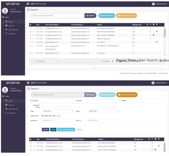Image resolution: width=169 pixels, height=156 pixels.
Task: Click Save Advance Search button
Action: (66, 130)
